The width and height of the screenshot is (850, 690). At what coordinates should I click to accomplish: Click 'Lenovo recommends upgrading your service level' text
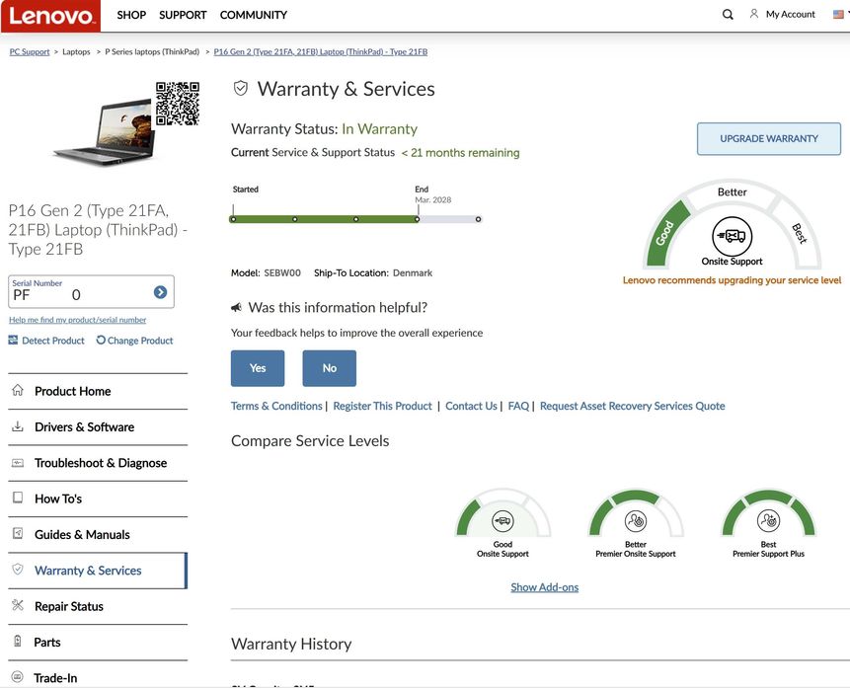tap(732, 280)
